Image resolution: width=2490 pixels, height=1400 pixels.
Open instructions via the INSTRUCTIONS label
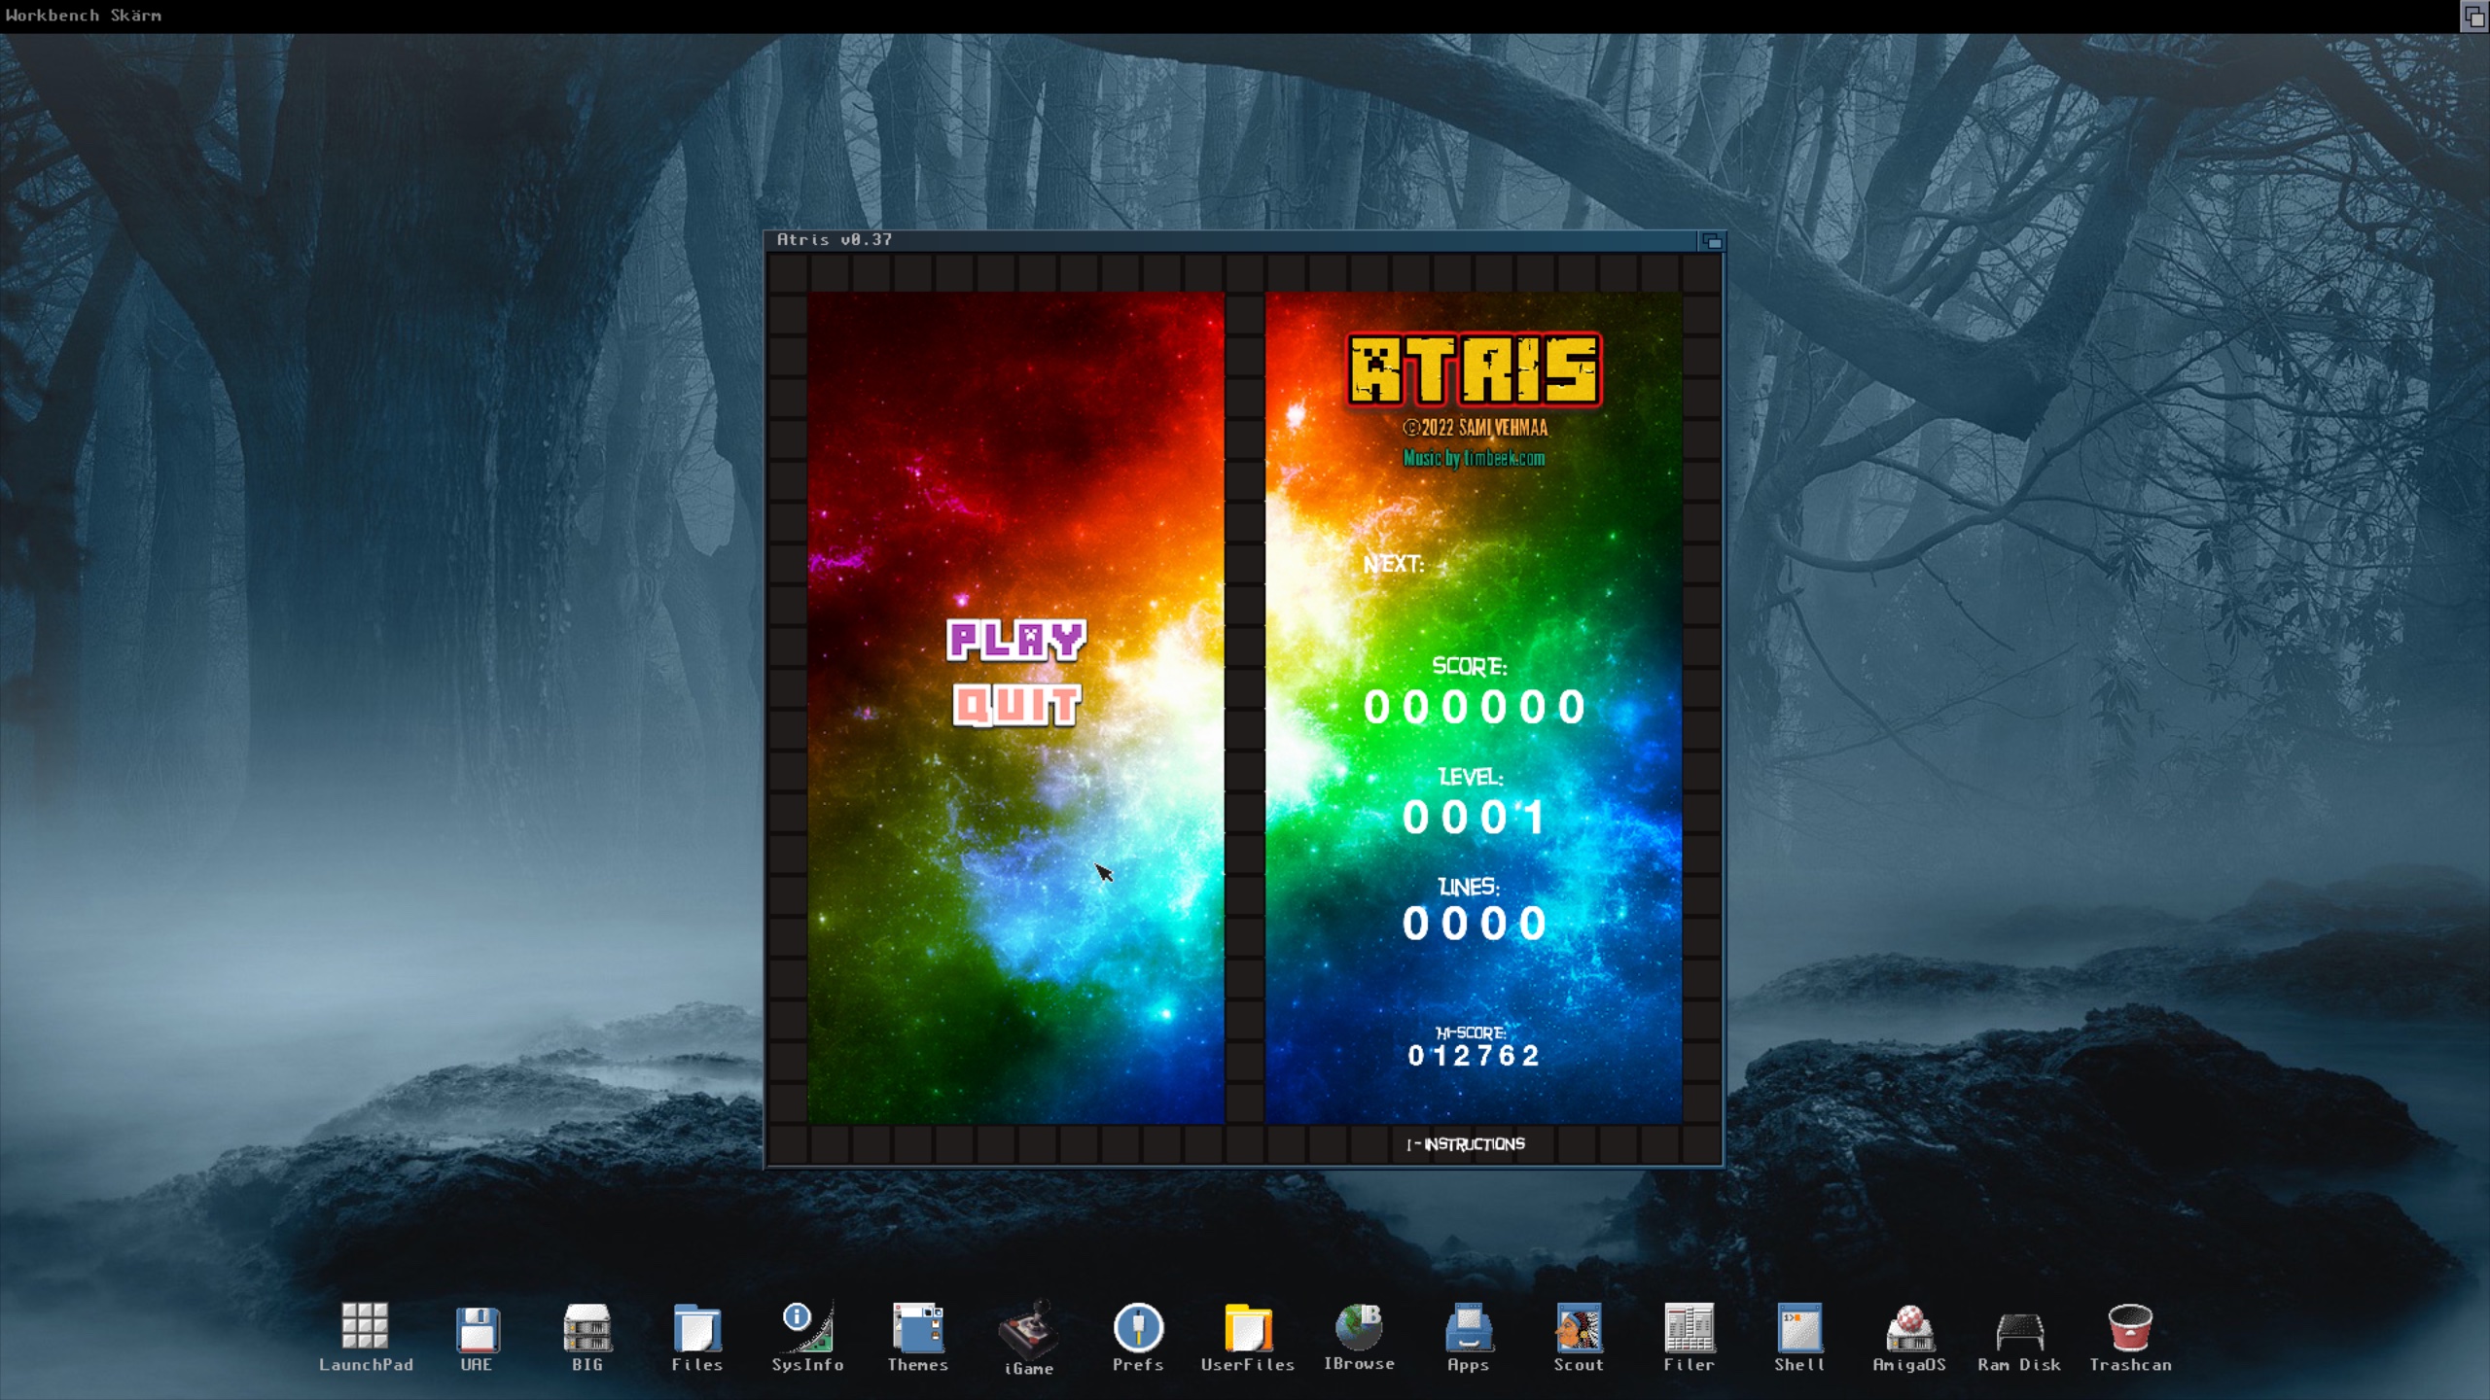point(1464,1144)
